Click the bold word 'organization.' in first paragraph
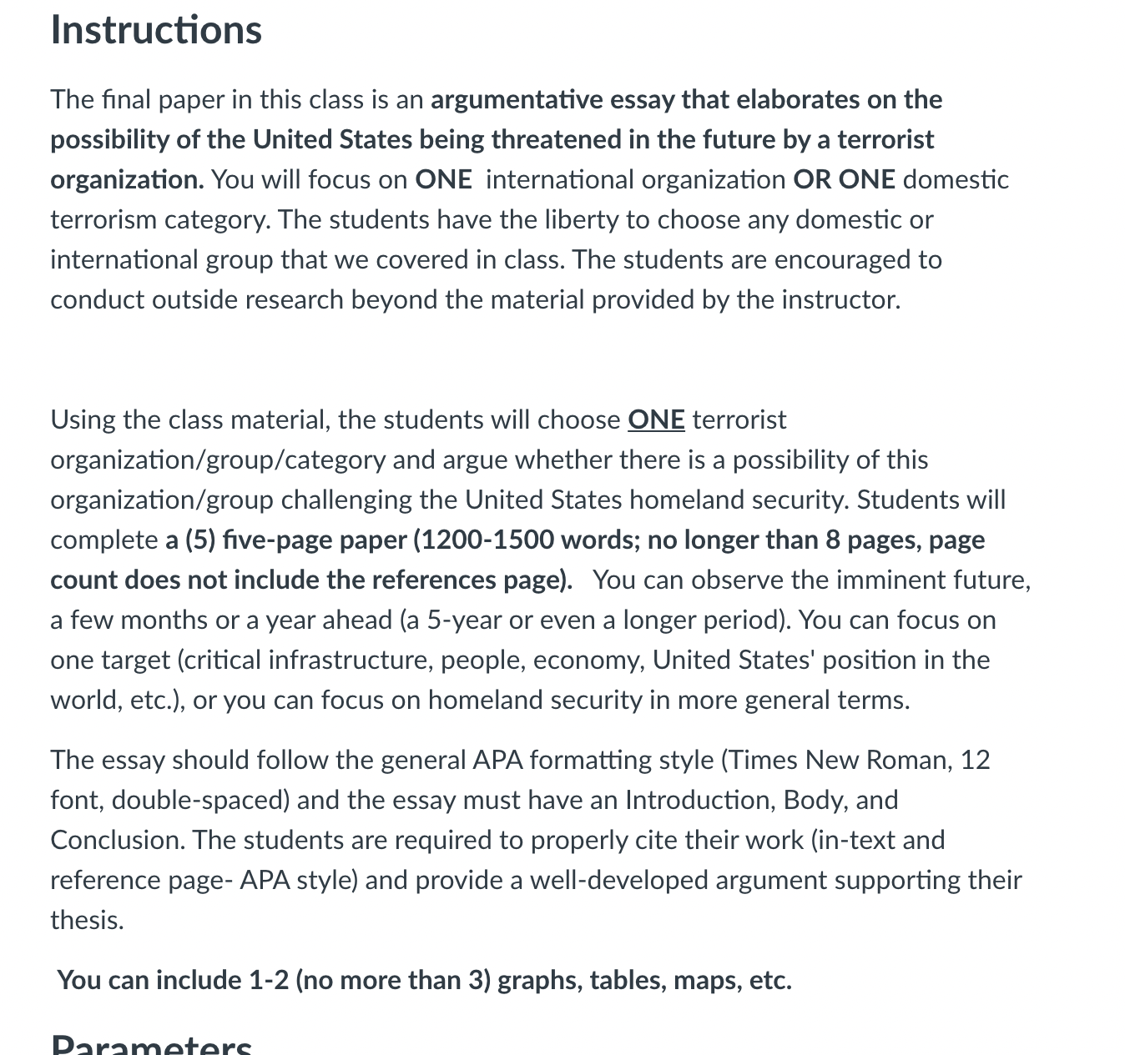The width and height of the screenshot is (1125, 1055). click(x=127, y=179)
